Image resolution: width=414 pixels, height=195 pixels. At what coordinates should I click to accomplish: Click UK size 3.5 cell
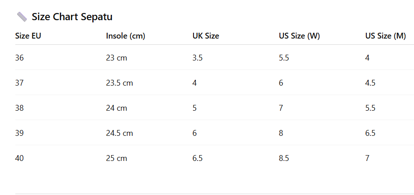pos(198,58)
